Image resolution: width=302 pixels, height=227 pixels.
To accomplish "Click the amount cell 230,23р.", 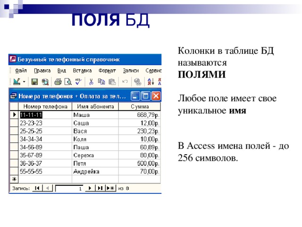I will pyautogui.click(x=140, y=131).
